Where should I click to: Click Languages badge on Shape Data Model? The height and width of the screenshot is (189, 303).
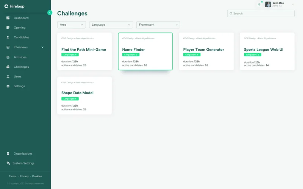(70, 99)
